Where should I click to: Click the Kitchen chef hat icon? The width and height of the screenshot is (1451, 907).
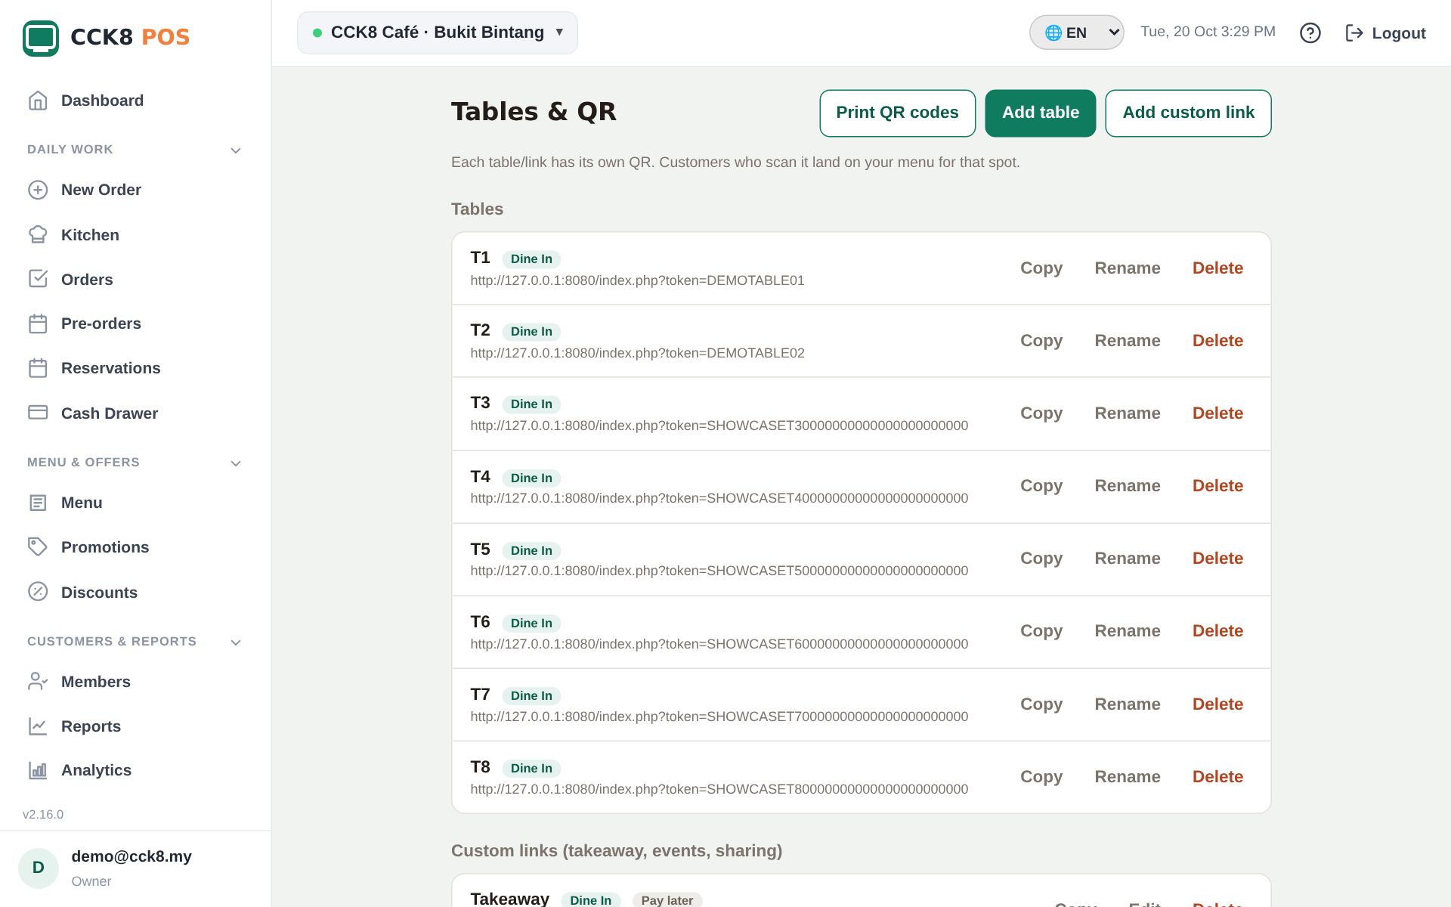tap(38, 235)
